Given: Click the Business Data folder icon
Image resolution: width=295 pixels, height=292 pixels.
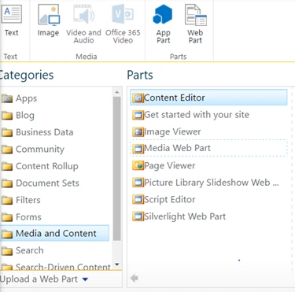Looking at the screenshot, I should [7, 132].
